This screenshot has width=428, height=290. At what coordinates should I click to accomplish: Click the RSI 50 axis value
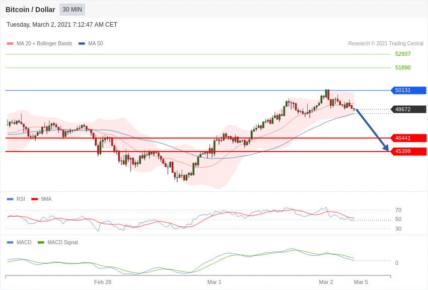(398, 219)
